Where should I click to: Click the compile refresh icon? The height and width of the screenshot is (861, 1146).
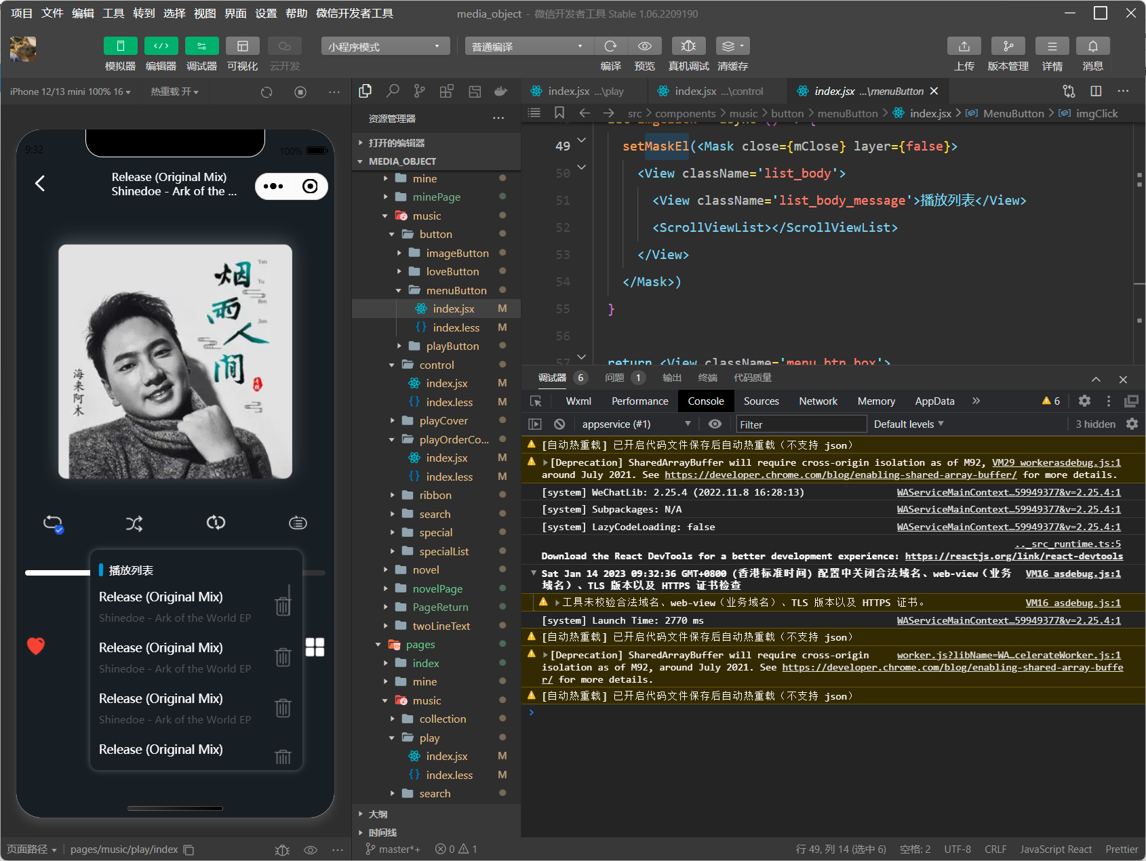pos(610,46)
